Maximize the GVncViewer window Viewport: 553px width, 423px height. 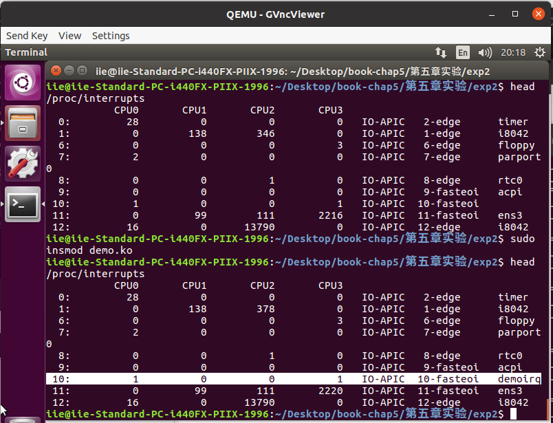pos(515,14)
